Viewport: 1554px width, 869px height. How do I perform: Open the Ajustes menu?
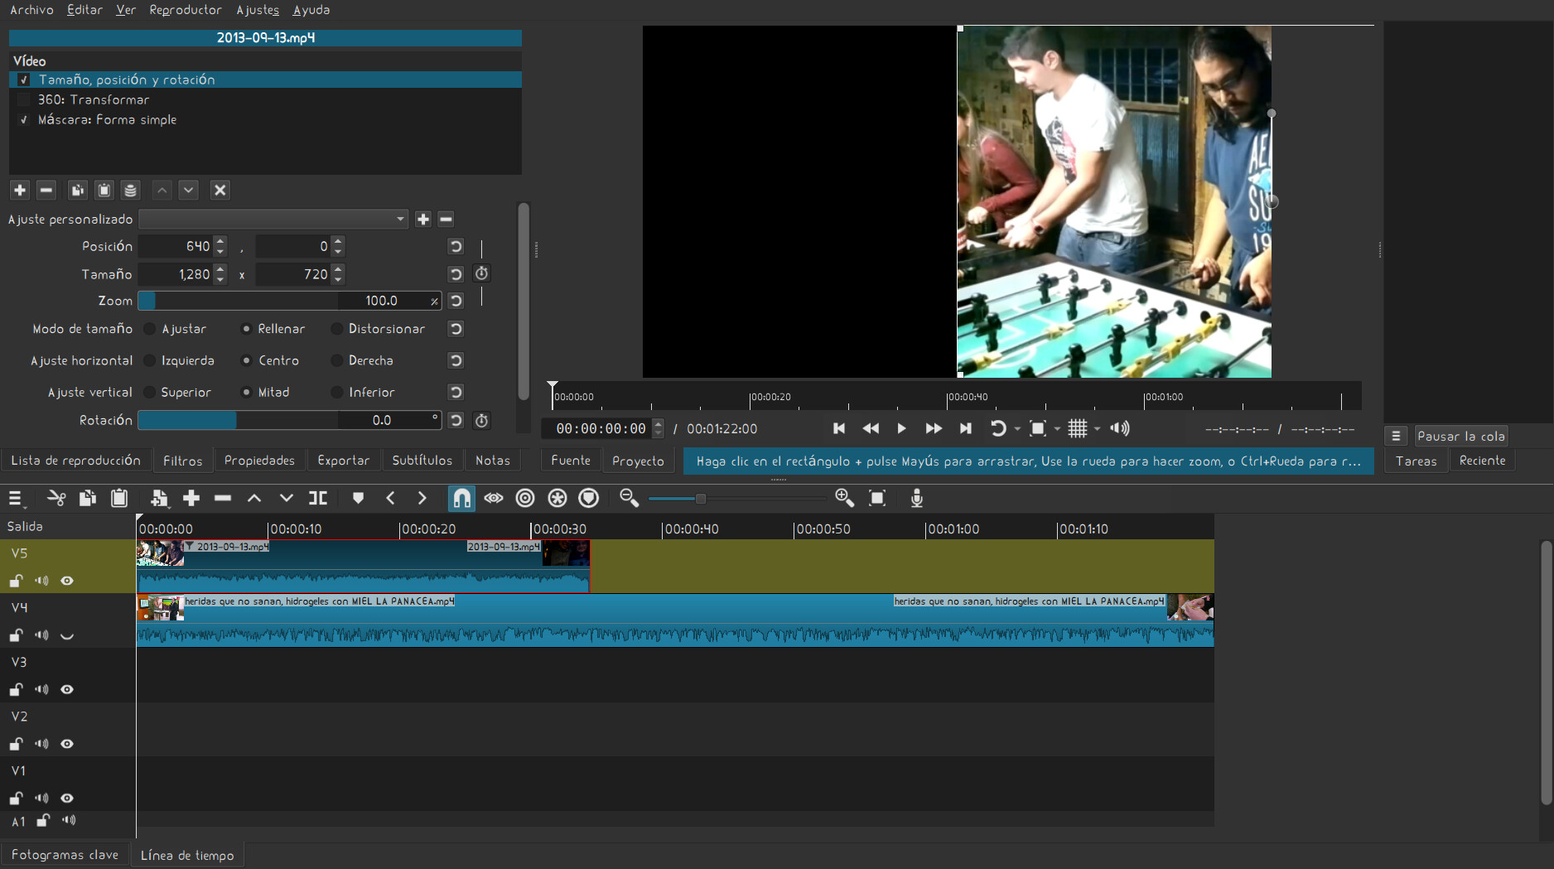tap(258, 10)
